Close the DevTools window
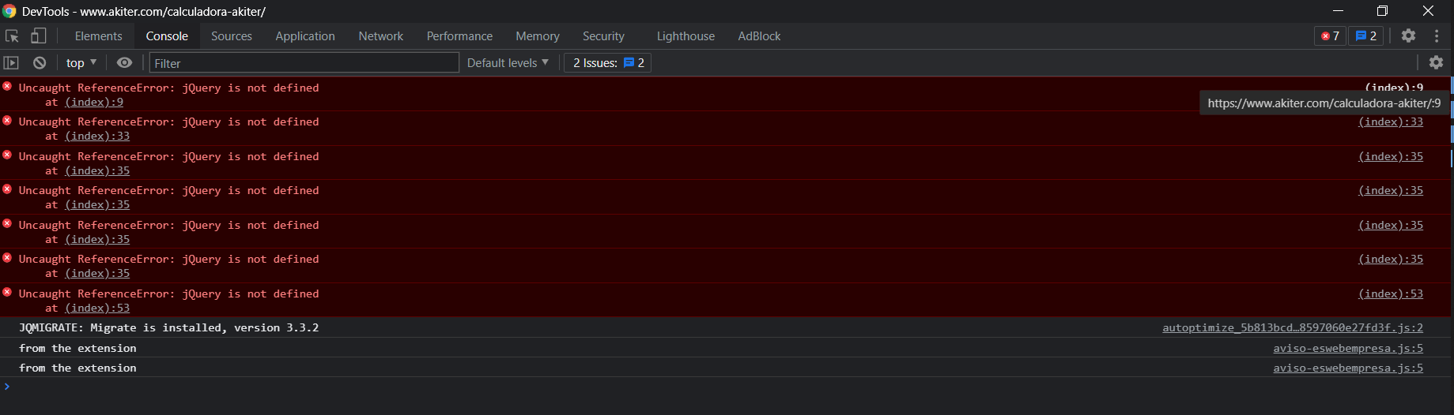1454x415 pixels. coord(1428,11)
